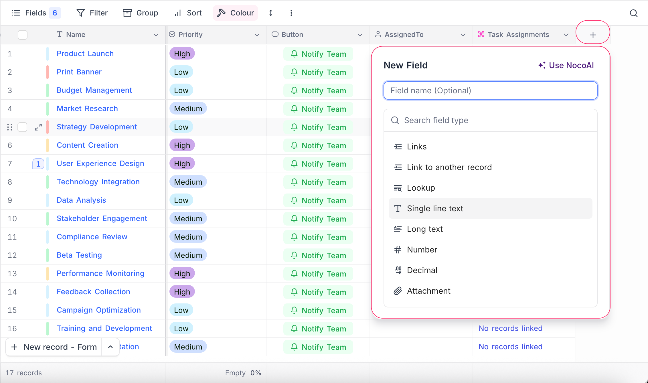Open the three-dot more options menu
The image size is (648, 383).
tap(291, 13)
